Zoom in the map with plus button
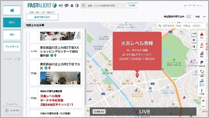 pos(203,101)
